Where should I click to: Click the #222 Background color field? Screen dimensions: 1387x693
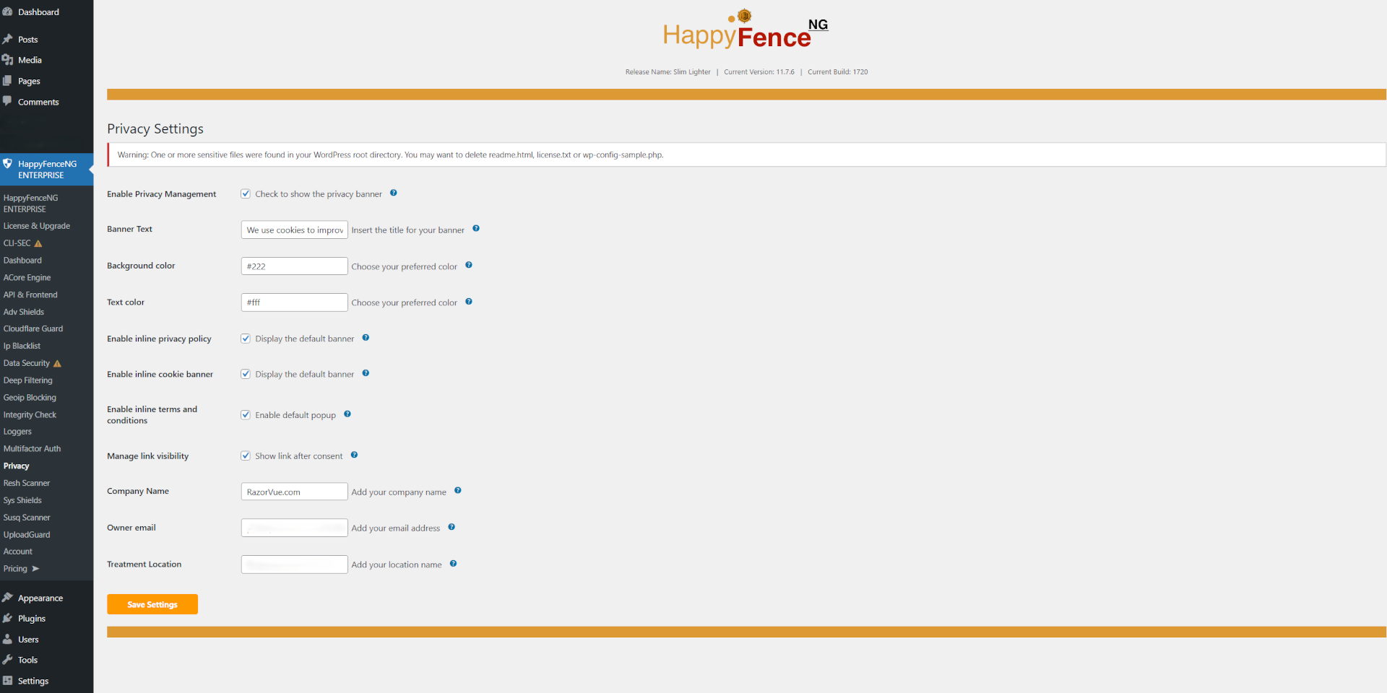[294, 266]
